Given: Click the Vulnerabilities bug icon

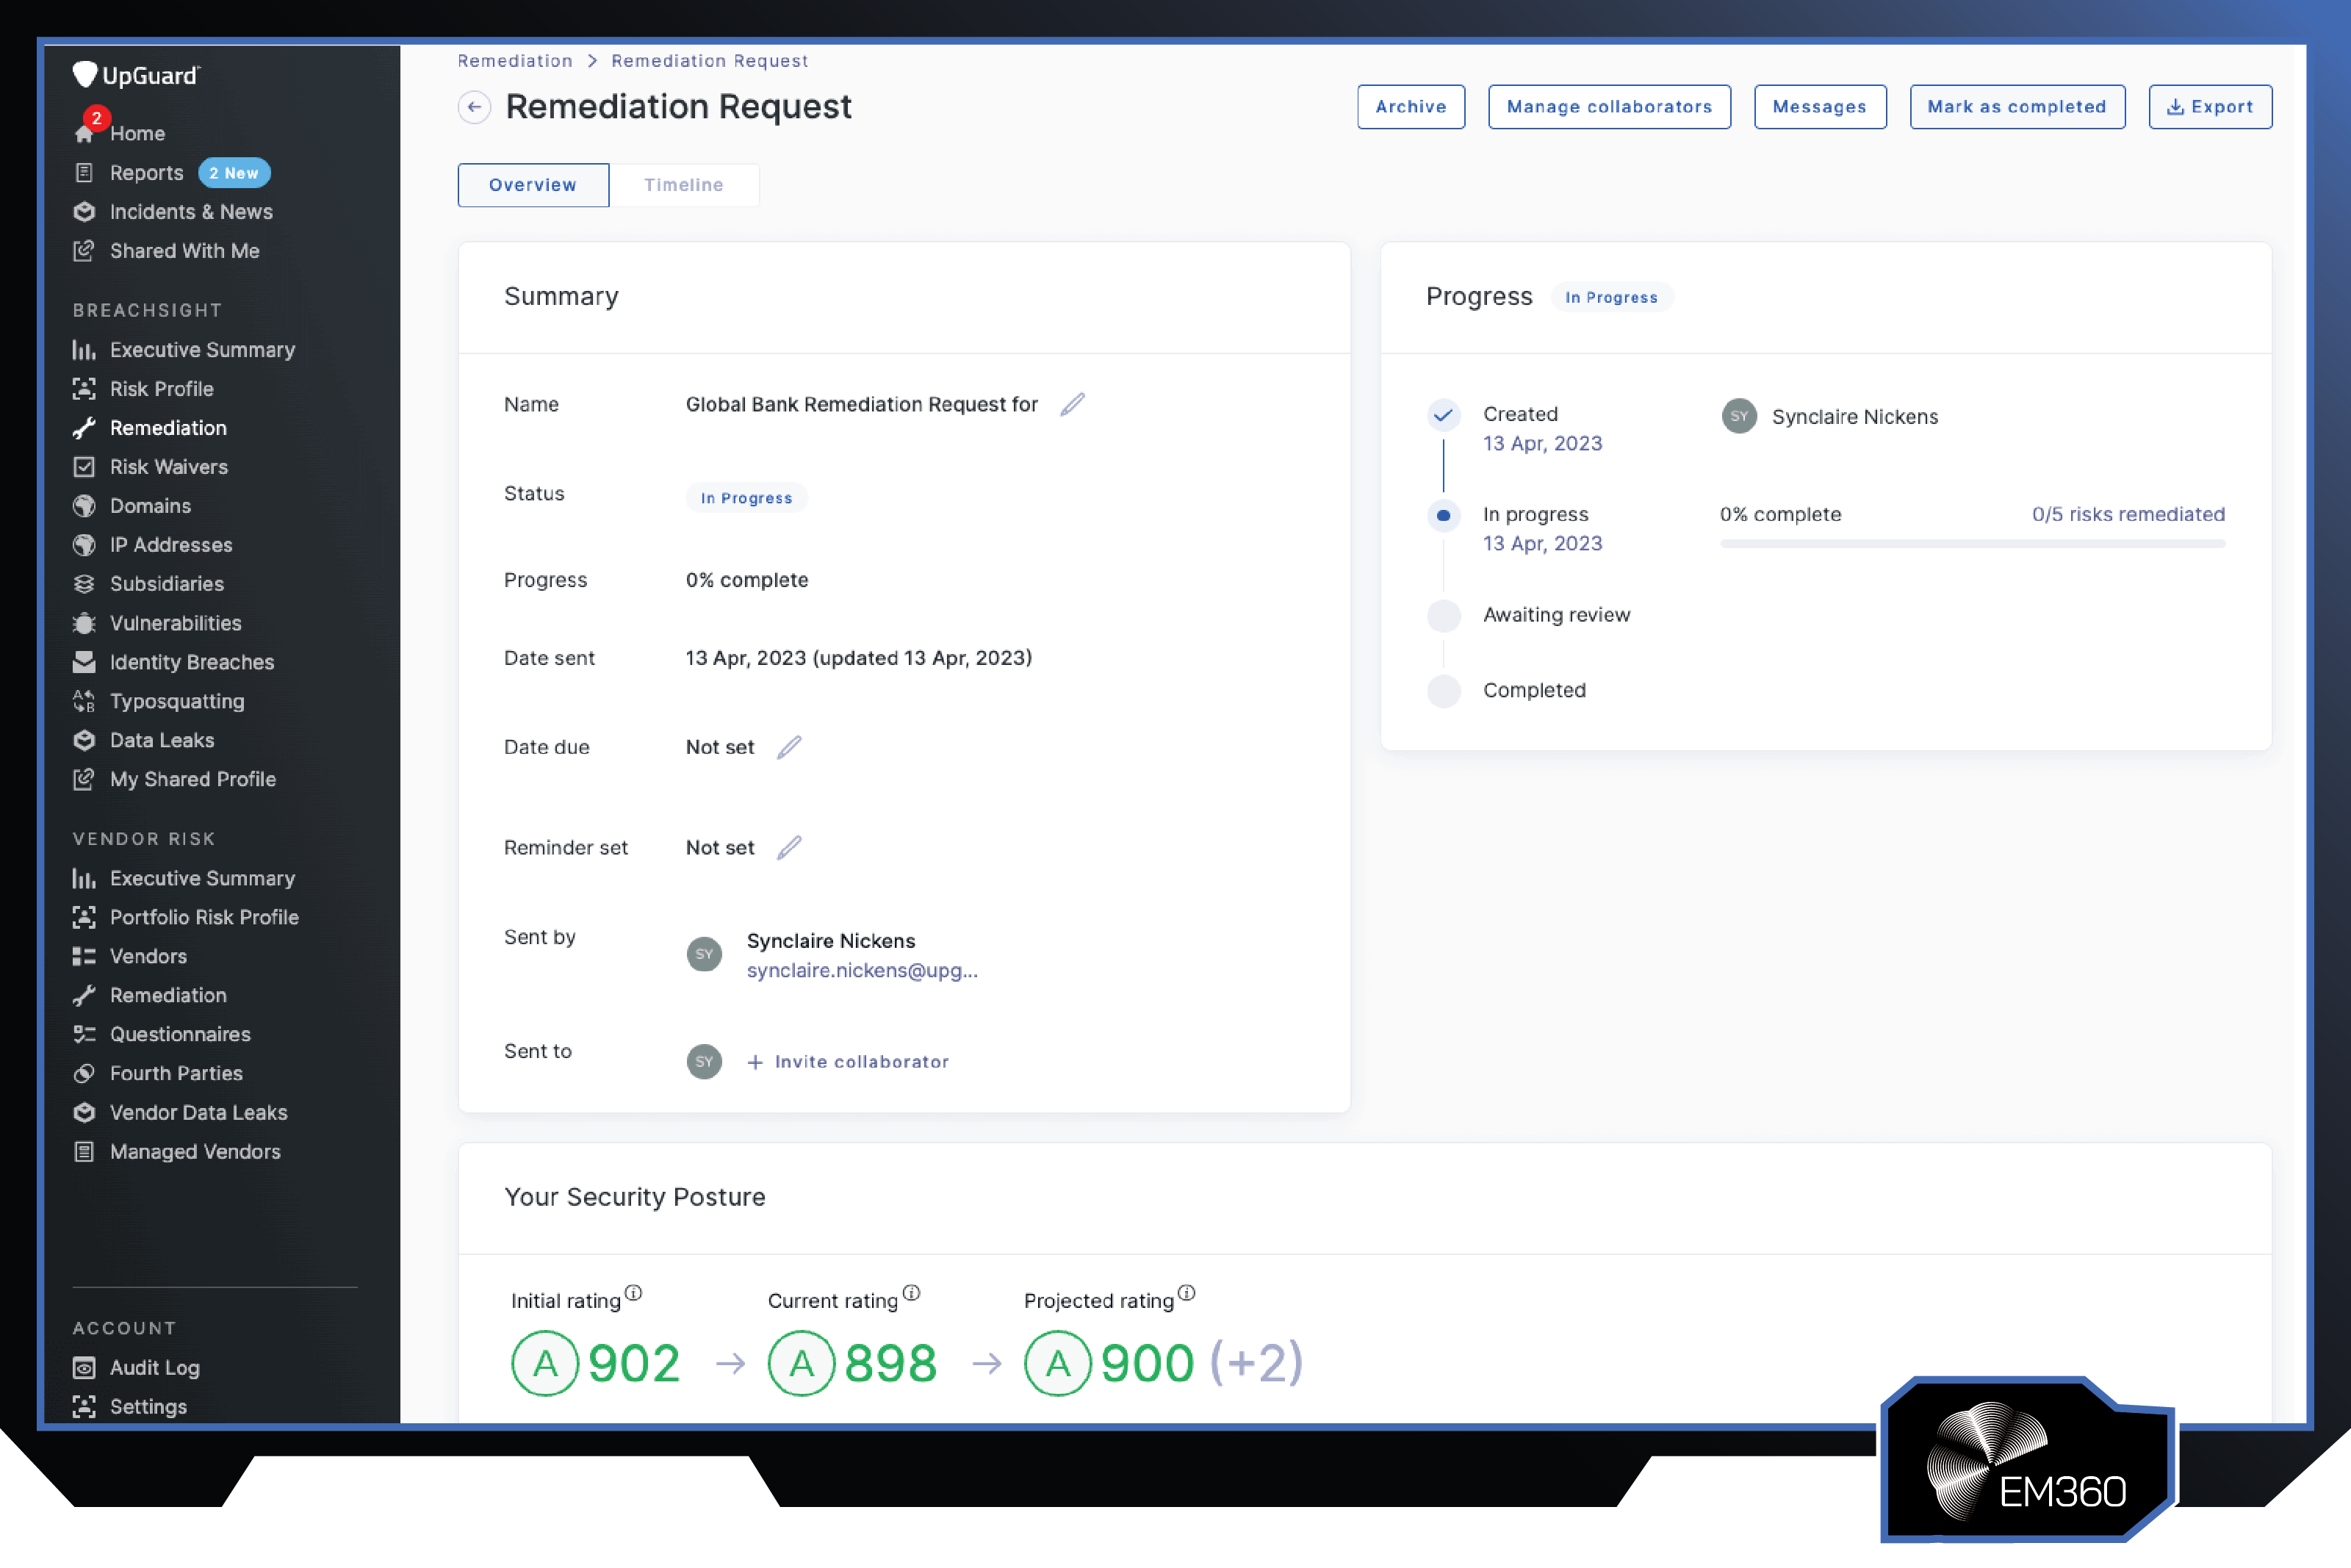Looking at the screenshot, I should 85,623.
